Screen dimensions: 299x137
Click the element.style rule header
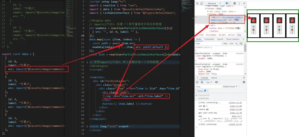click(203, 47)
